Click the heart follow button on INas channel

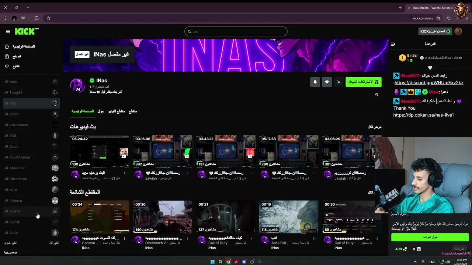(x=327, y=82)
